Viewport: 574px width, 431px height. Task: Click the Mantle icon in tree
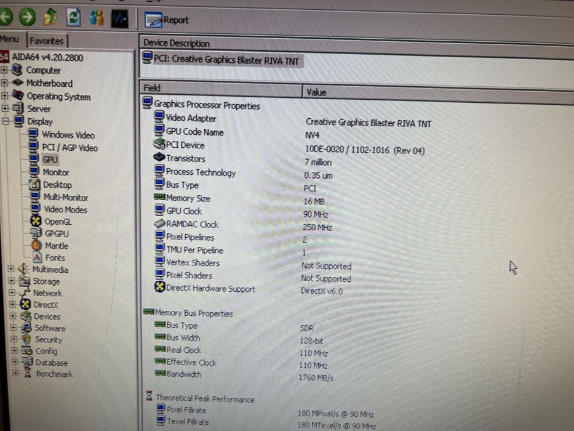coord(36,245)
